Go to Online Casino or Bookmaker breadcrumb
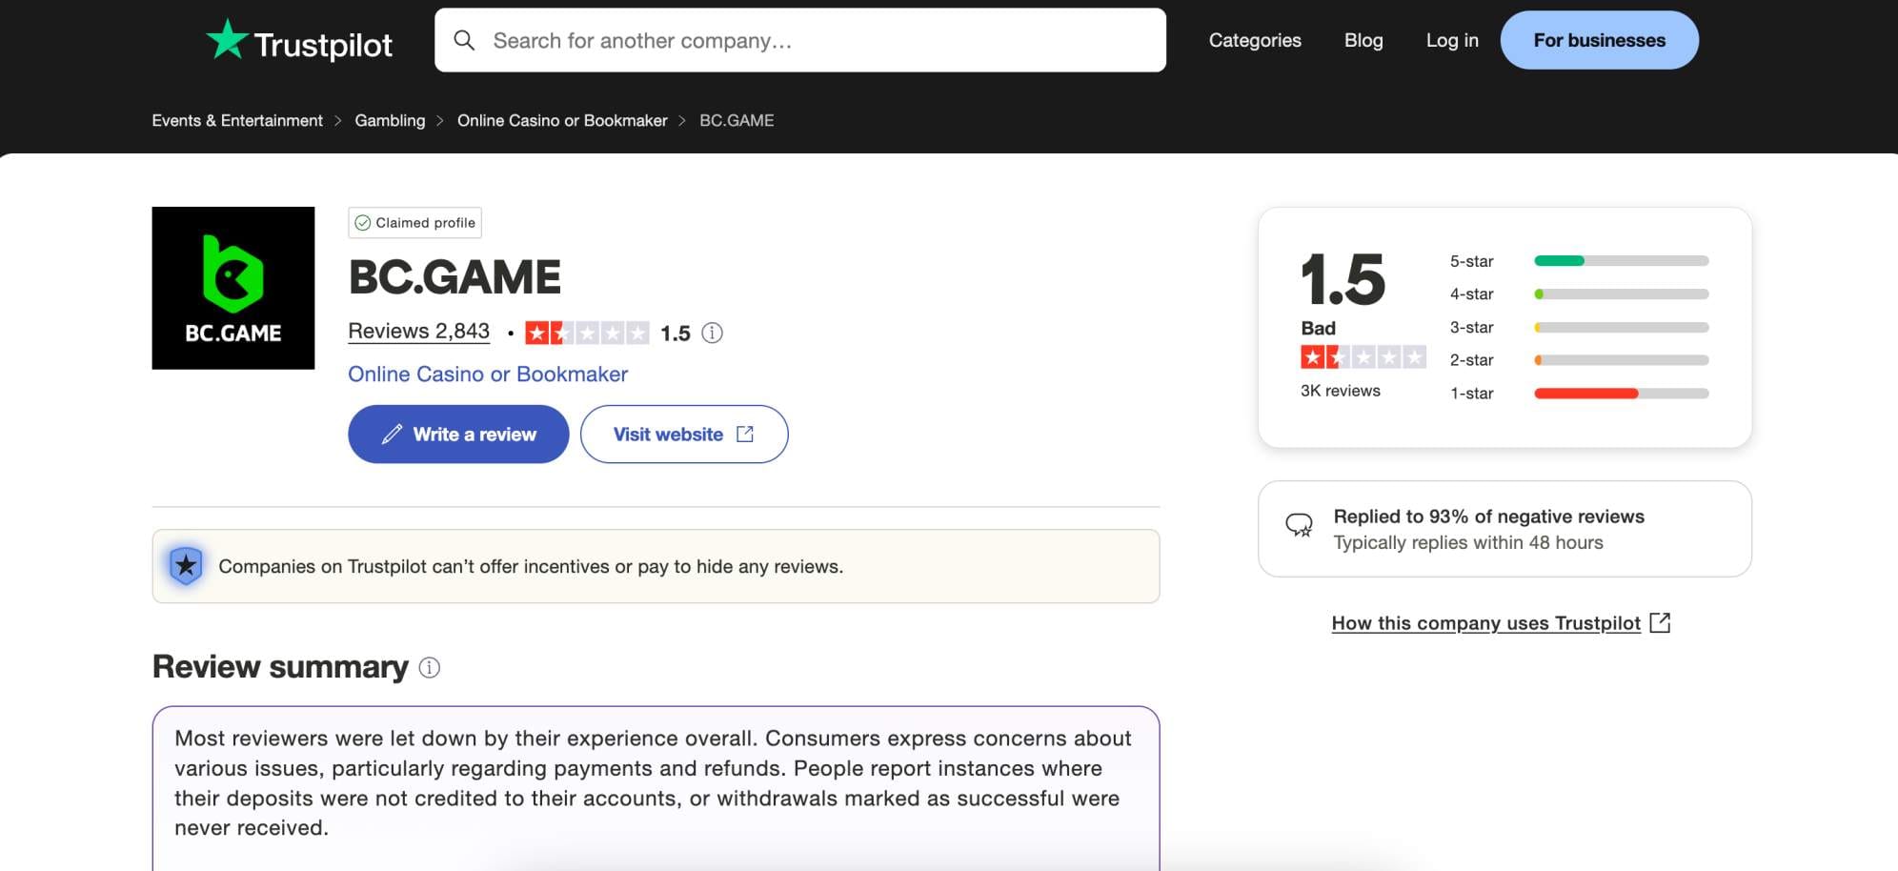This screenshot has width=1898, height=871. [562, 120]
